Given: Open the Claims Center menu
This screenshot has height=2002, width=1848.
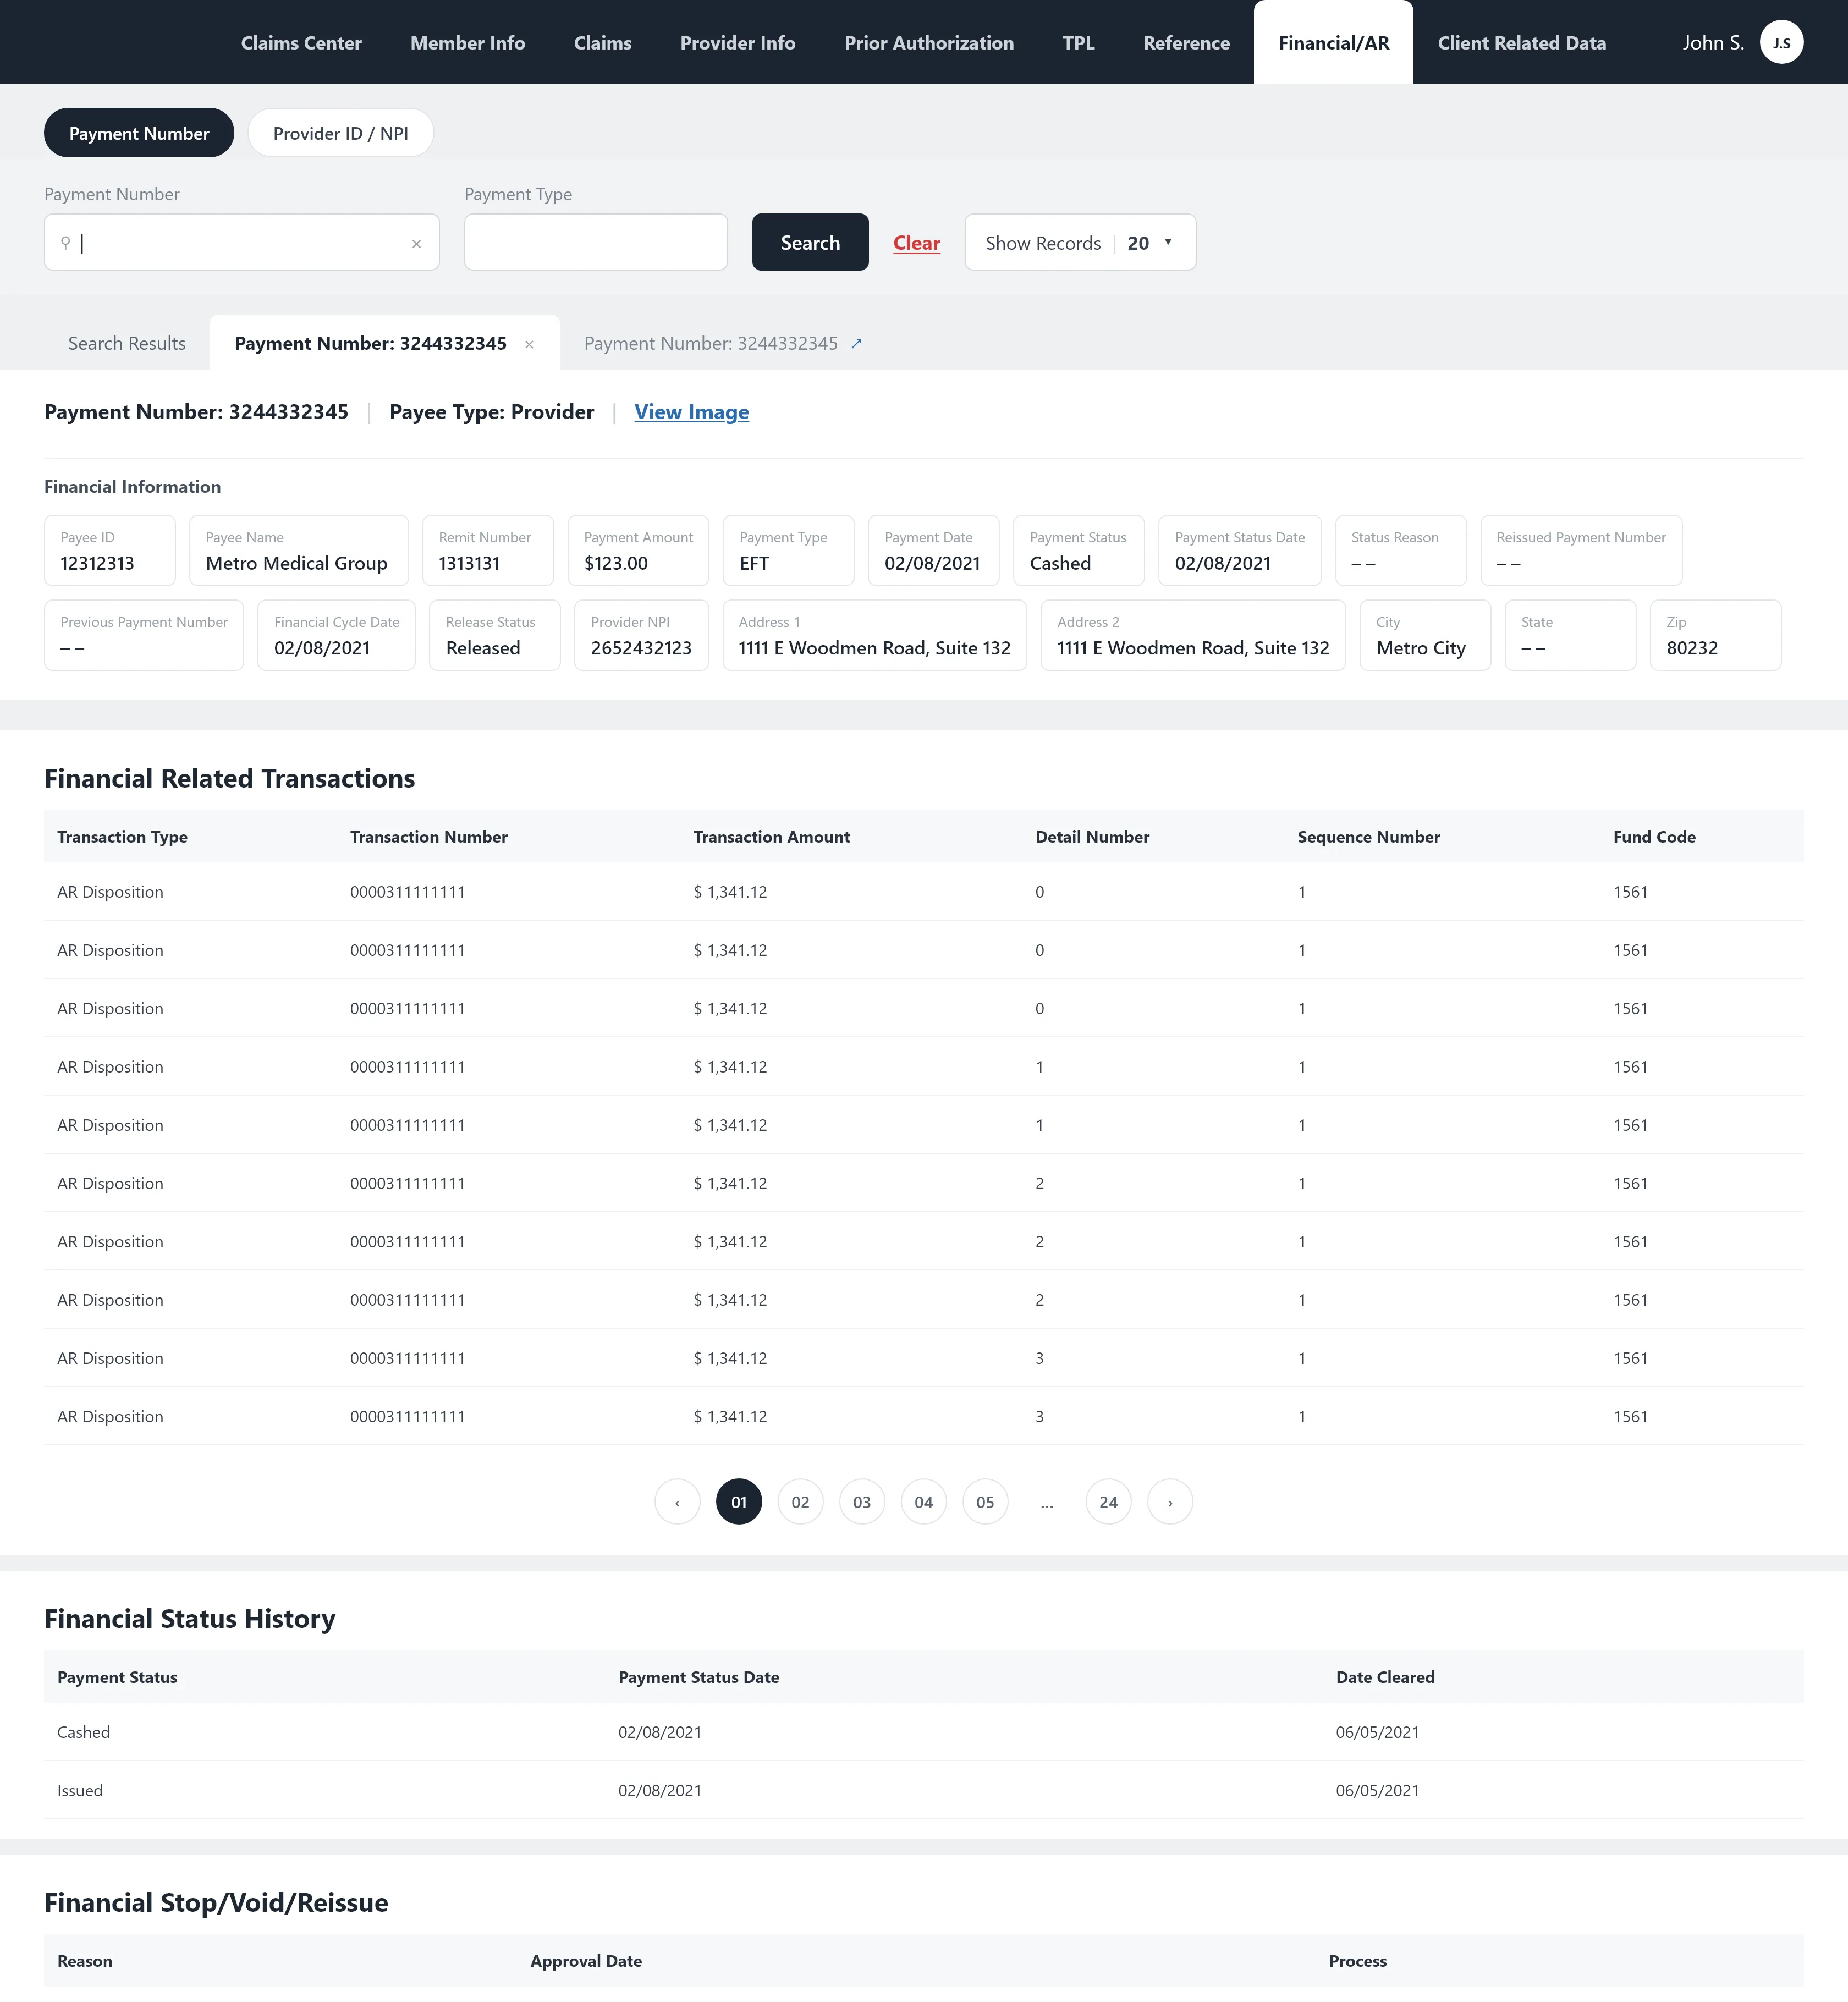Looking at the screenshot, I should click(301, 43).
